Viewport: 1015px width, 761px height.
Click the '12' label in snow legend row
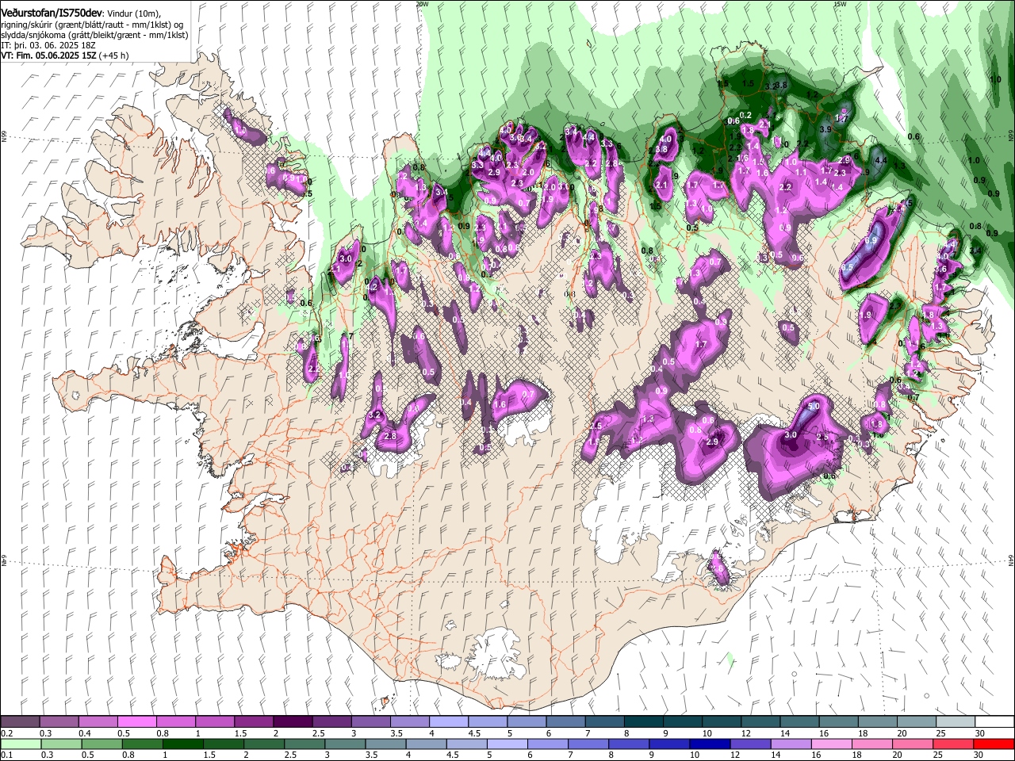(x=745, y=733)
